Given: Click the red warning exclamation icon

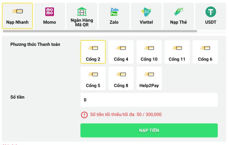Looking at the screenshot, I should coord(84,115).
